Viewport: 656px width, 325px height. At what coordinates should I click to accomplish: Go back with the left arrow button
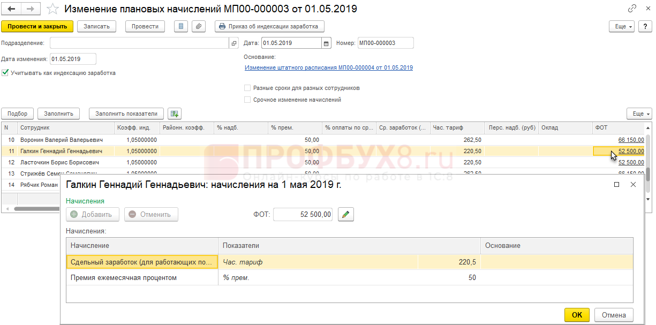point(11,9)
